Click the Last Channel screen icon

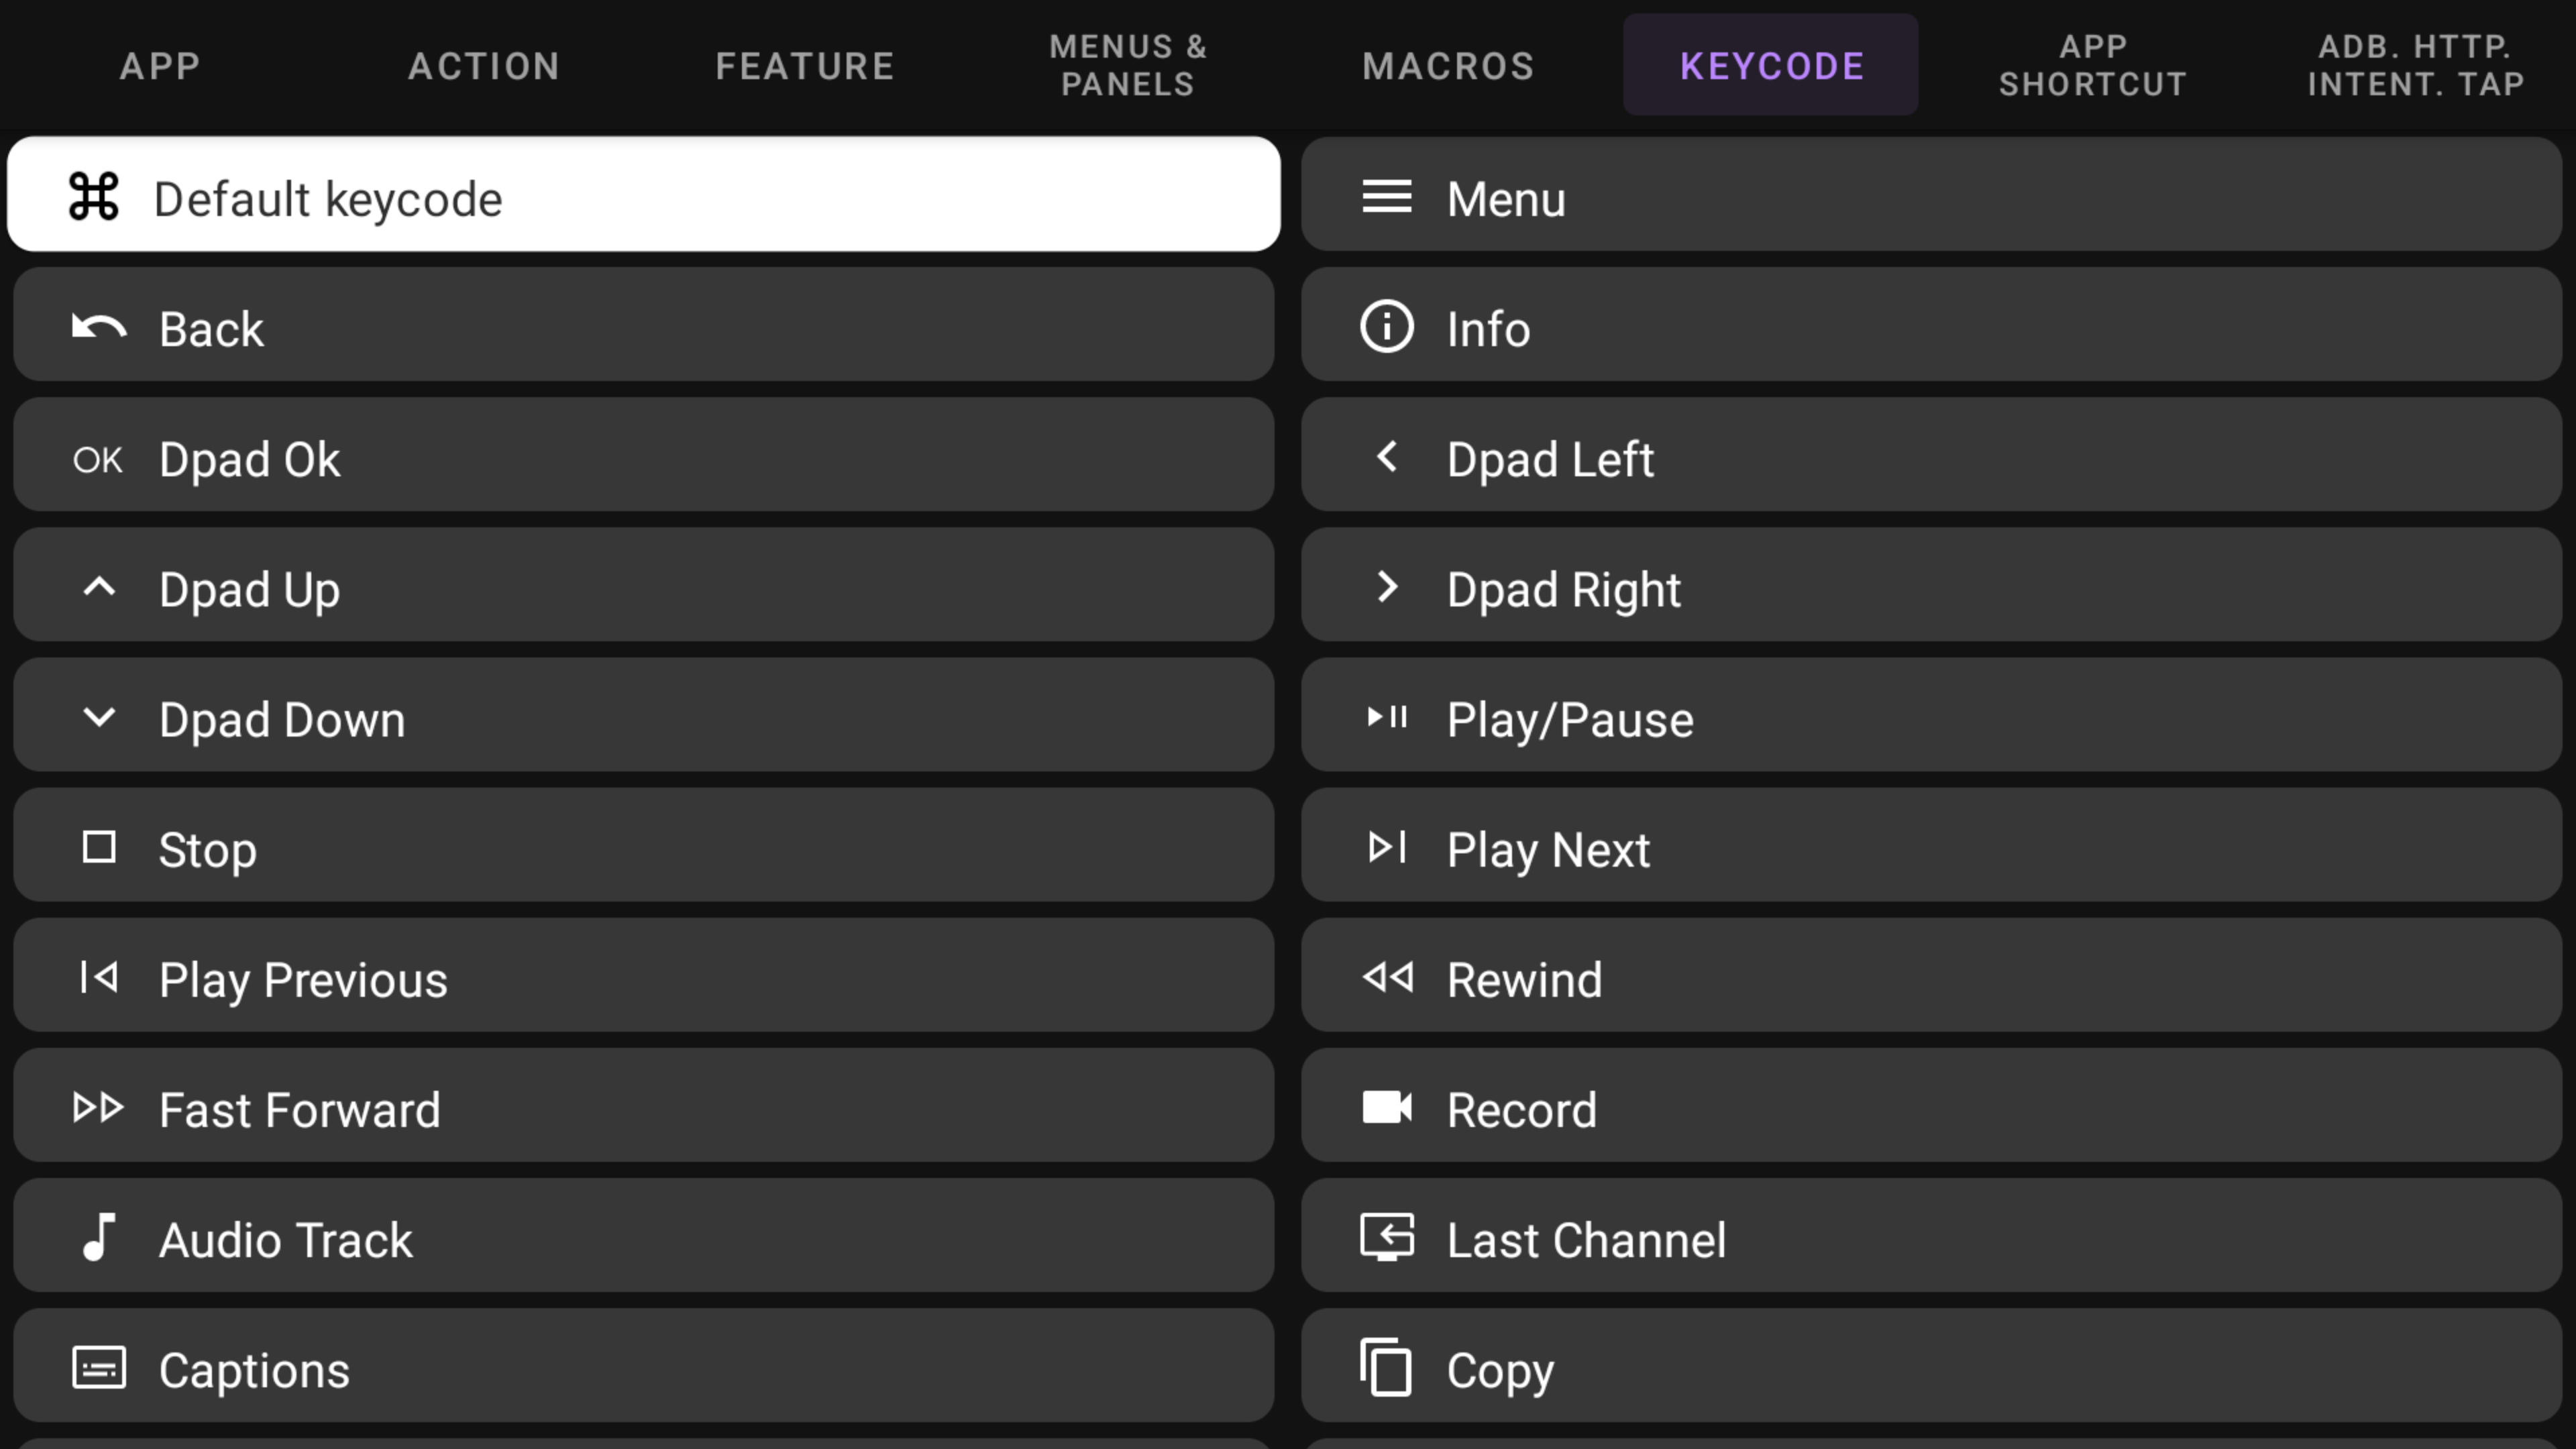coord(1387,1238)
